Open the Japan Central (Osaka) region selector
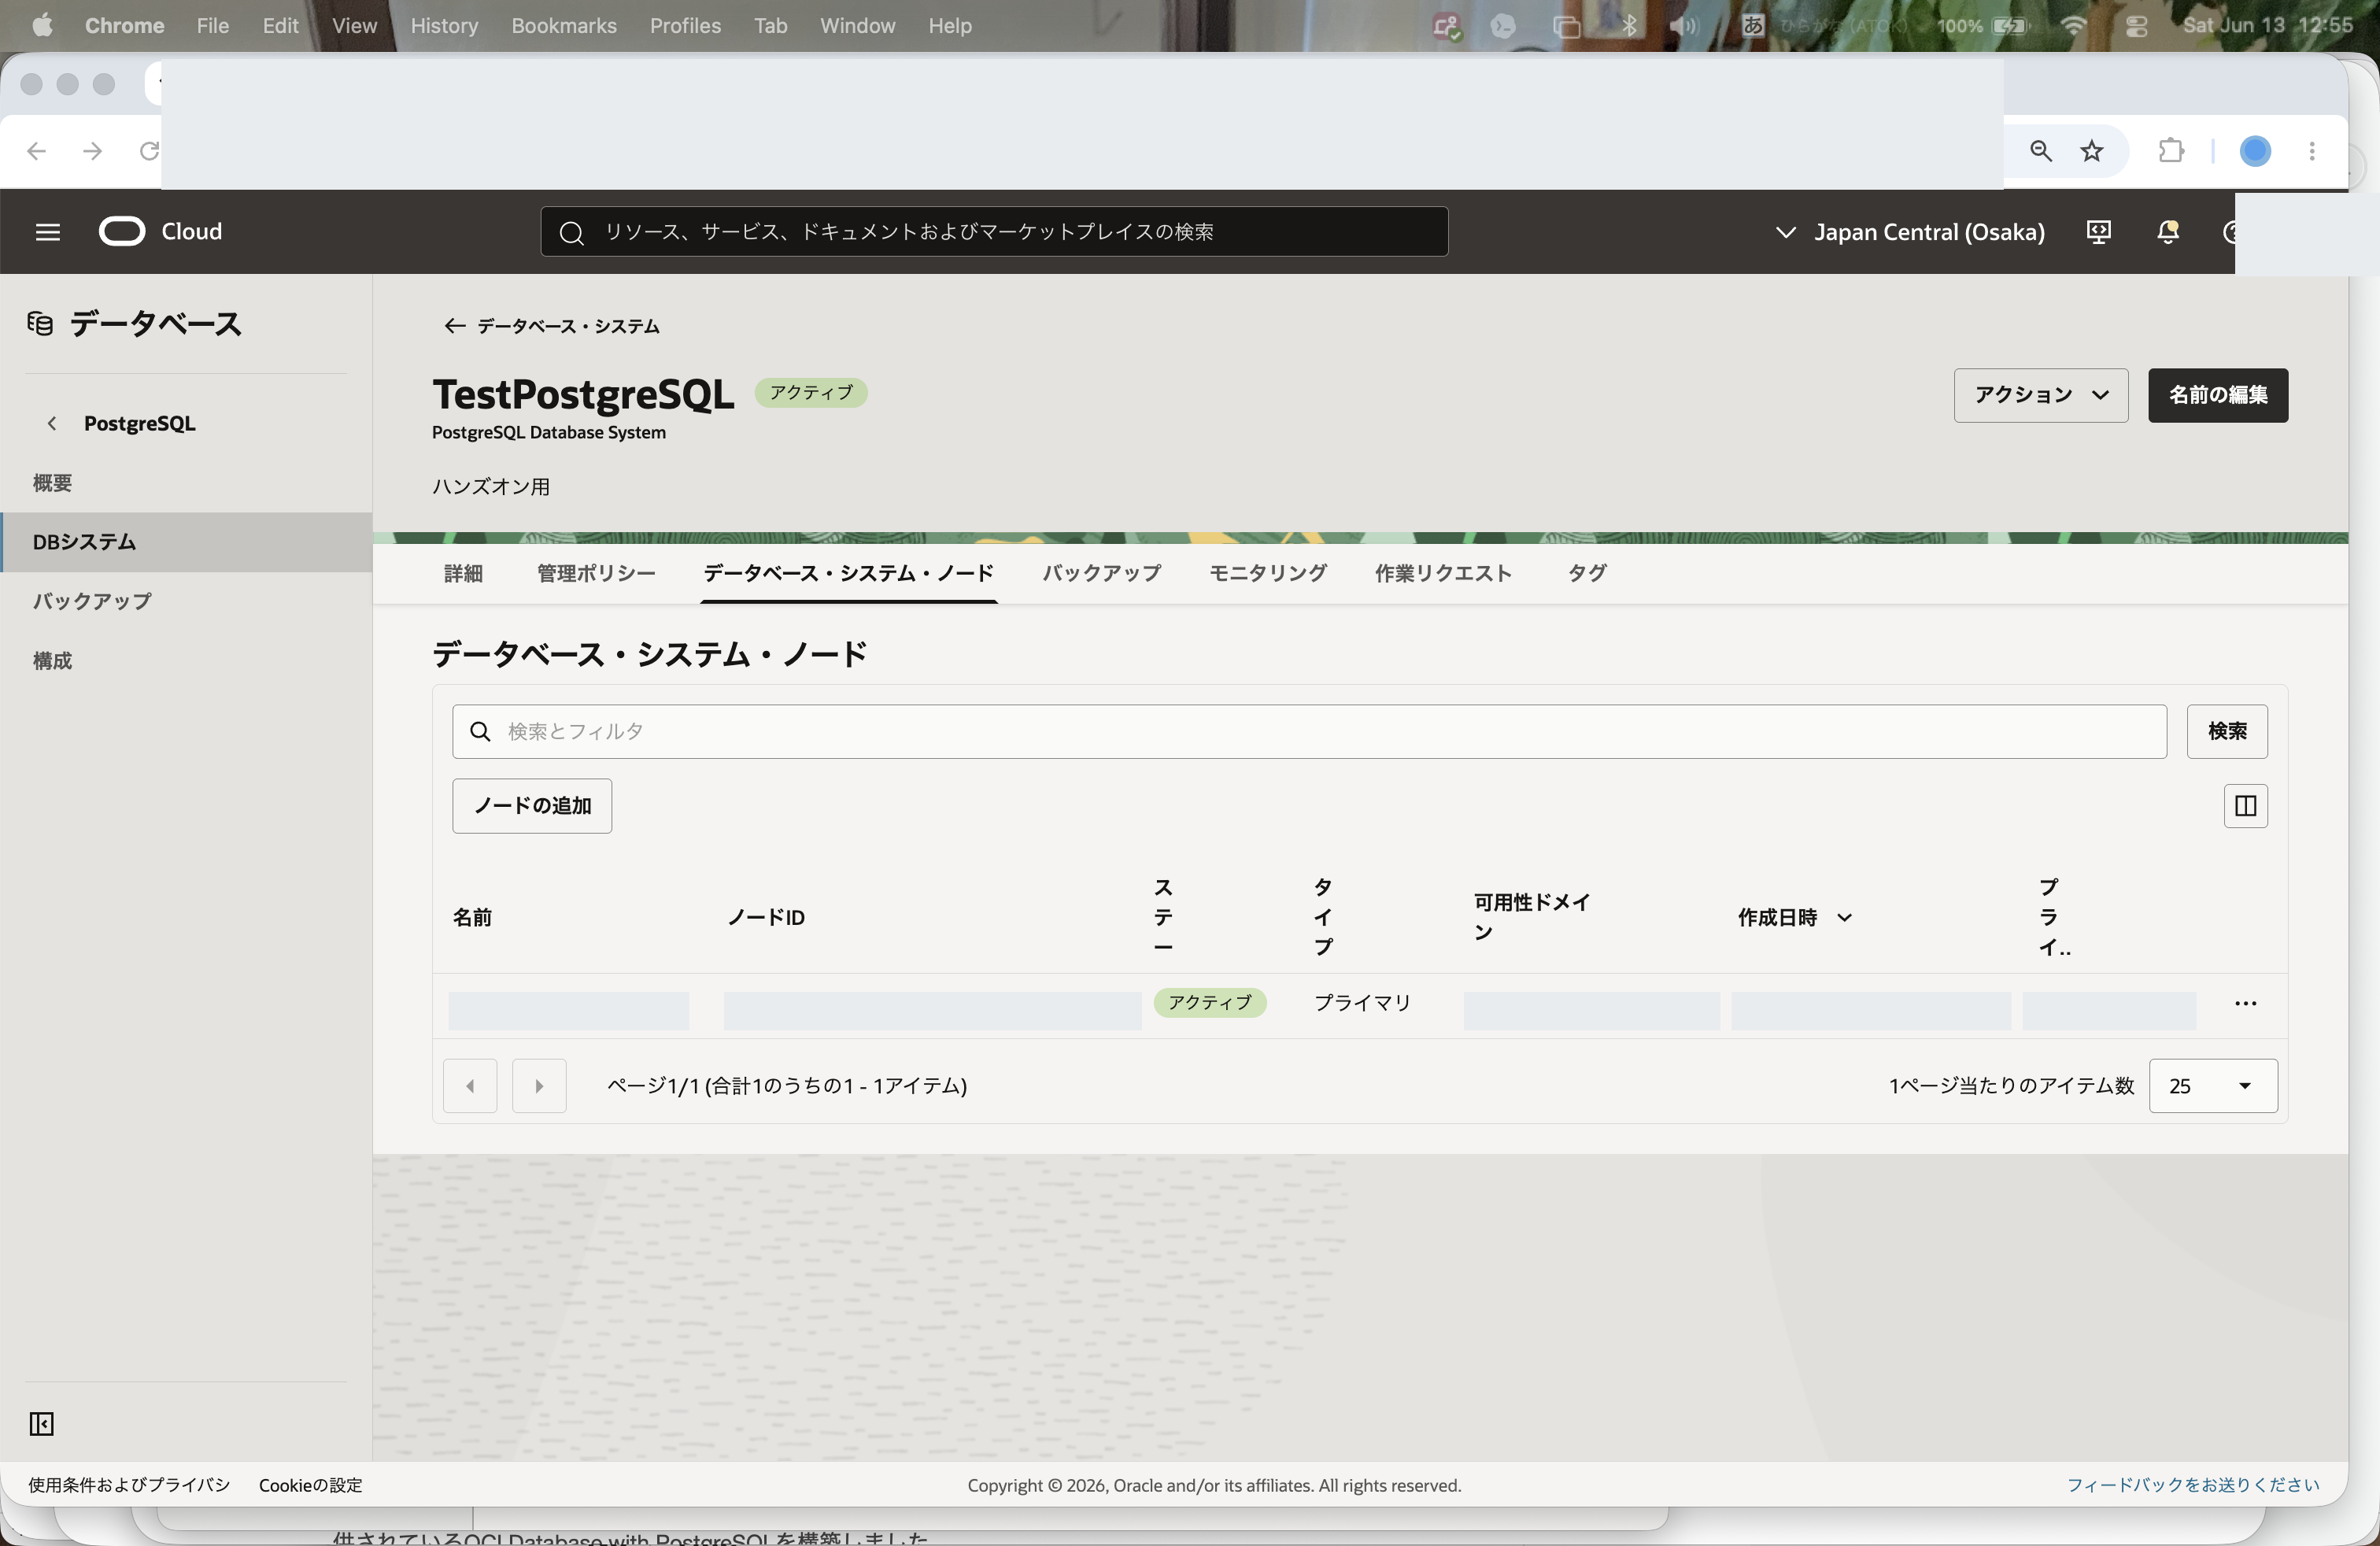This screenshot has height=1546, width=2380. [1910, 232]
